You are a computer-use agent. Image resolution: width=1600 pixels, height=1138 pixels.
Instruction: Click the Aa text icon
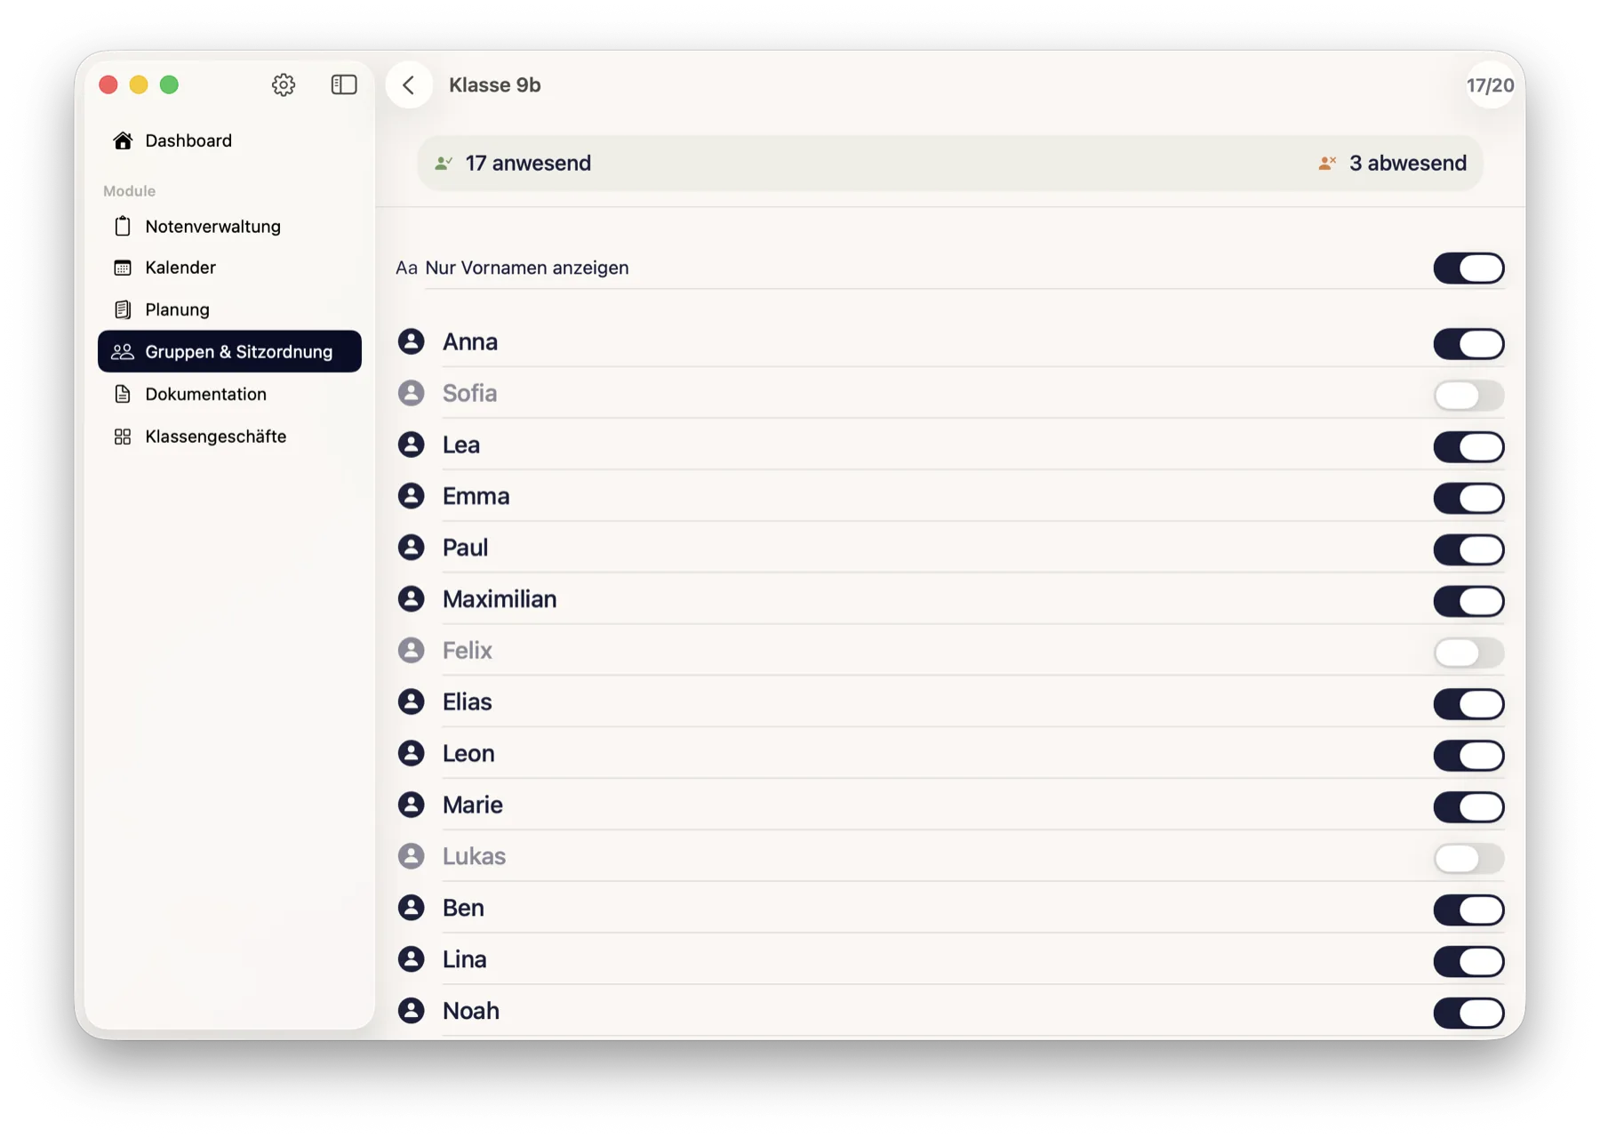pyautogui.click(x=406, y=268)
